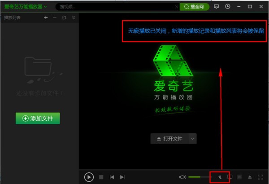Skip to the next track
Image resolution: width=269 pixels, height=184 pixels.
(122, 177)
